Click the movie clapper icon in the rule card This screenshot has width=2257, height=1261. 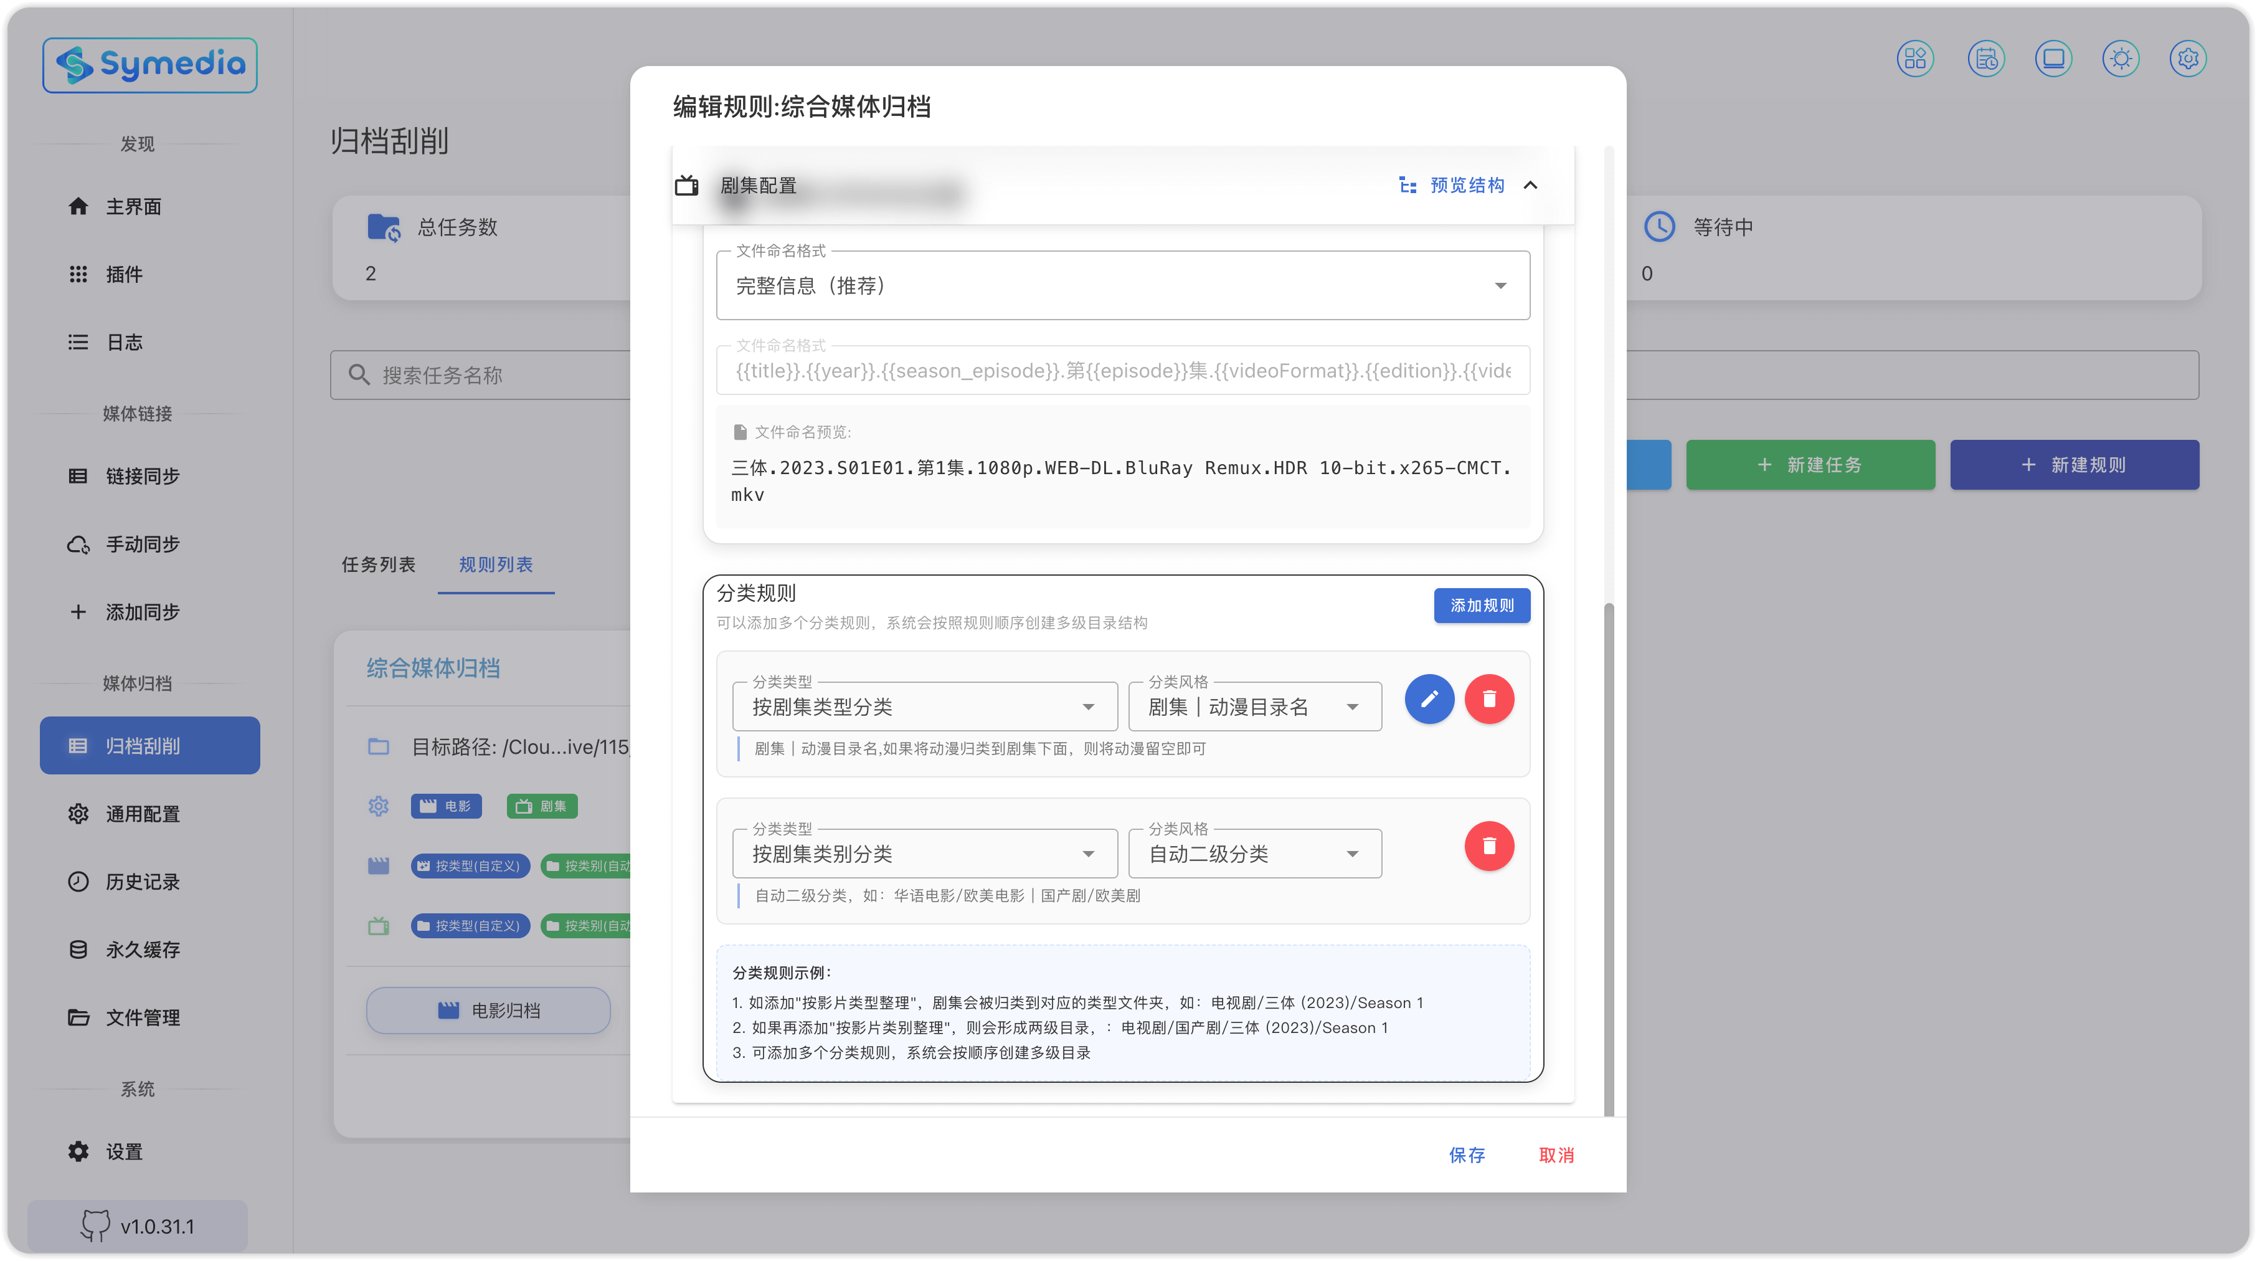[x=379, y=866]
